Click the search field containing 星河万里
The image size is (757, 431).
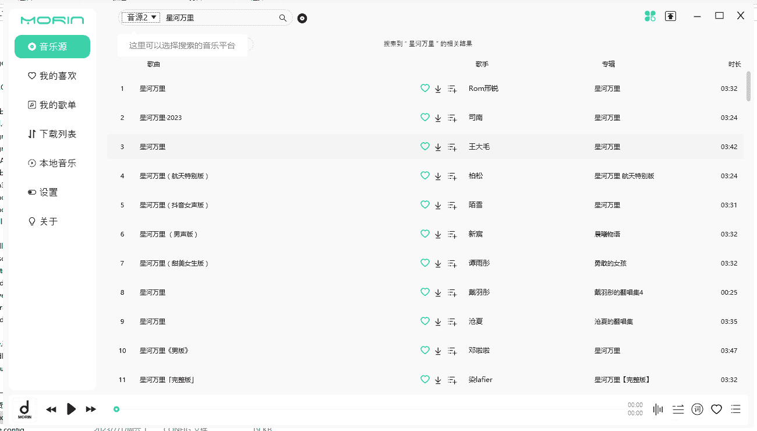[x=220, y=18]
